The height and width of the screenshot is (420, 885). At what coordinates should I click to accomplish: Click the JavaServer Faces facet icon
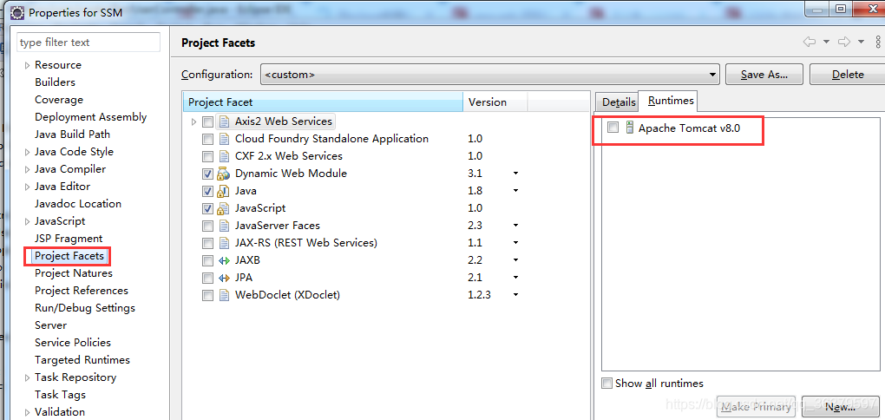point(225,226)
